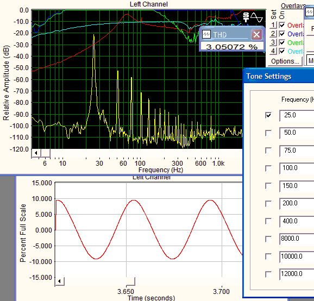This screenshot has height=301, width=314.
Task: Click the sine wave signal icon on spectrum
Action: tap(257, 17)
